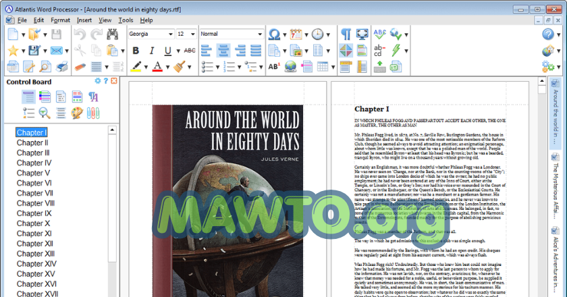Click the eraser Clear formatting icon

click(80, 67)
